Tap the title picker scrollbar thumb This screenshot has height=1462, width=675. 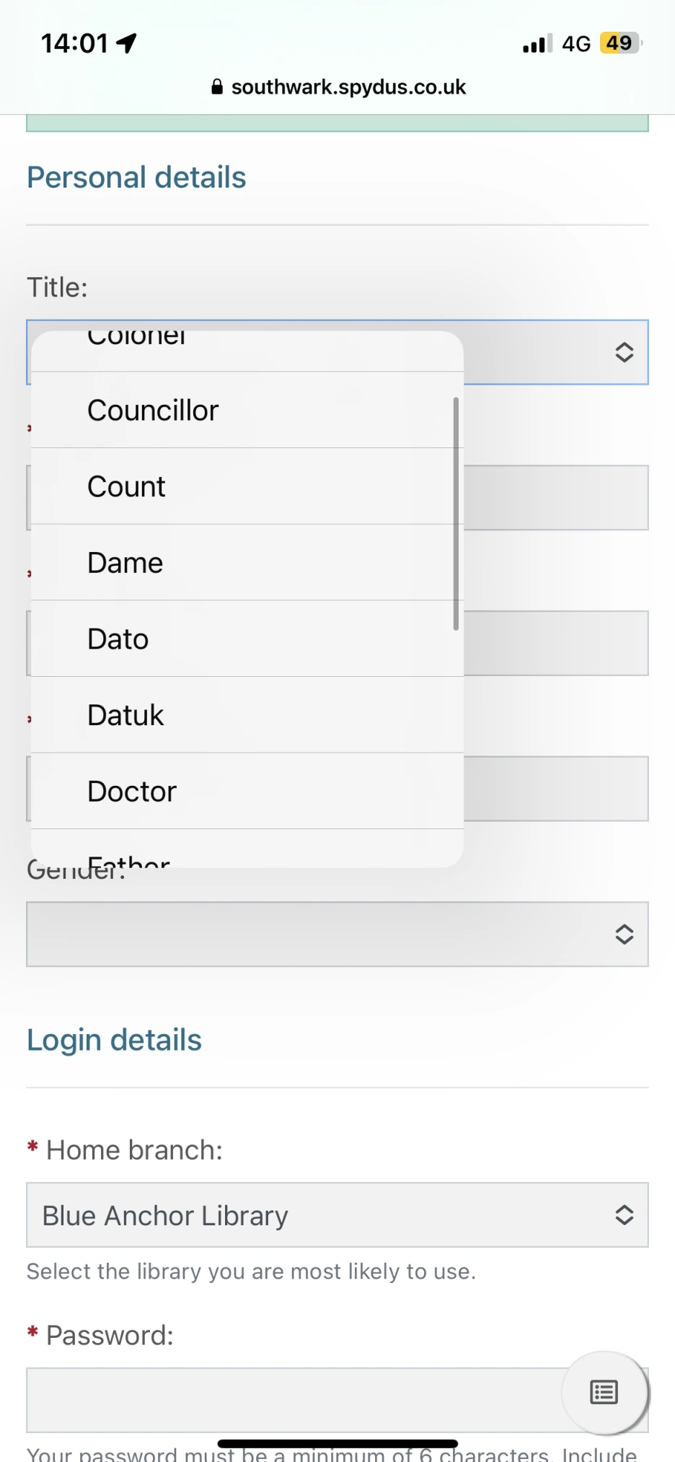pos(456,513)
